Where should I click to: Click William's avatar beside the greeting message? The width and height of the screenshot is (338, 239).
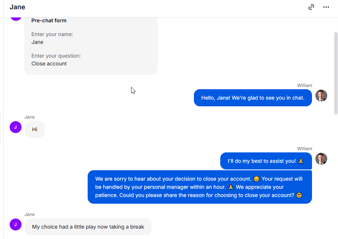pos(321,96)
